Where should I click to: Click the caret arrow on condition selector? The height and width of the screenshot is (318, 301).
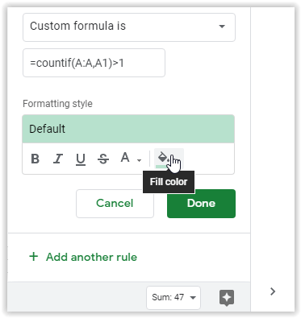(222, 27)
